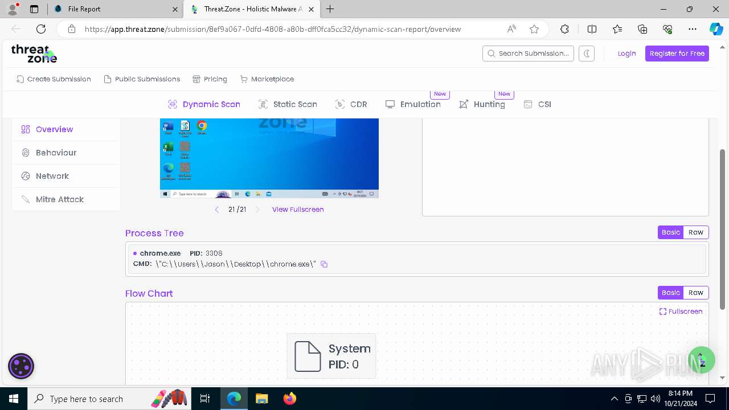The image size is (729, 410).
Task: Open Edge Settings and more menu
Action: 693,29
